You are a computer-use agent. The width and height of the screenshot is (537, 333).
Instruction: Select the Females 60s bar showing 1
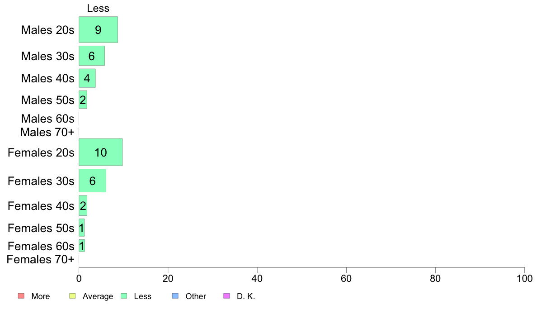point(81,246)
